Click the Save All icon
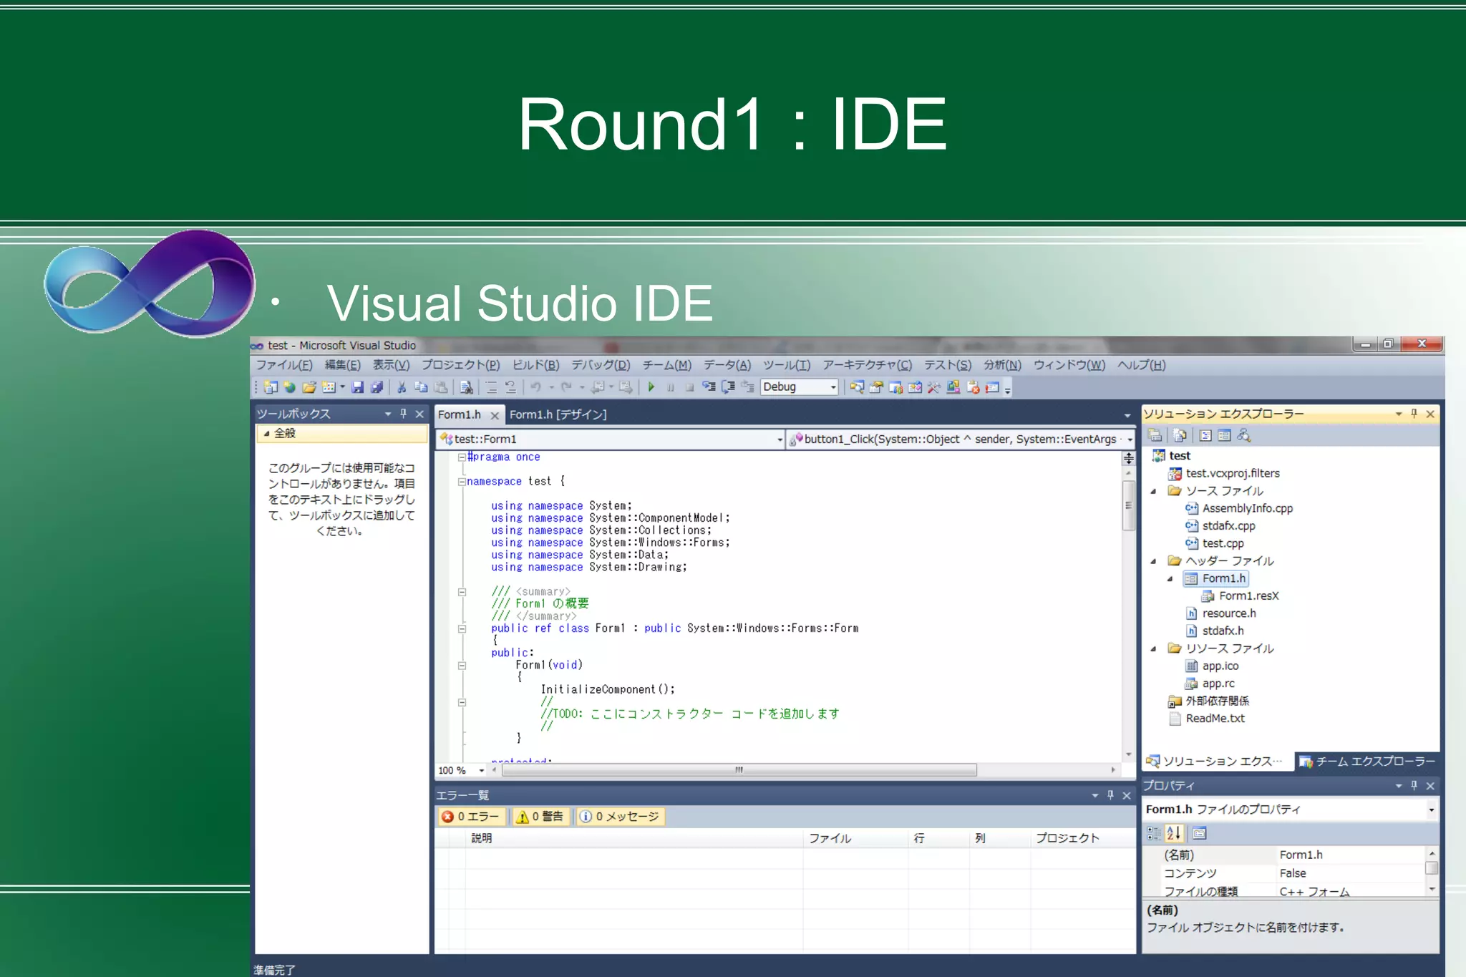 click(377, 387)
